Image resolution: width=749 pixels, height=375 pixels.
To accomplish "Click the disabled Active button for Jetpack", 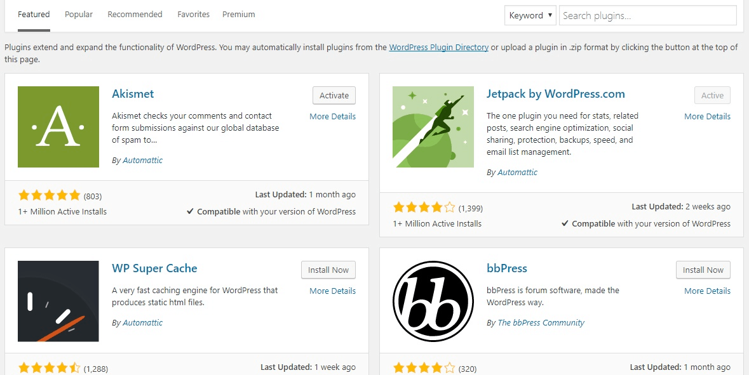I will pyautogui.click(x=712, y=95).
